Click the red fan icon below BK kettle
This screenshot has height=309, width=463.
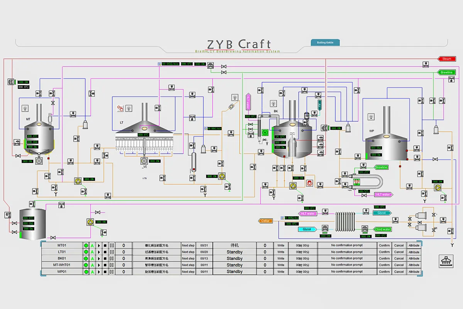point(309,183)
